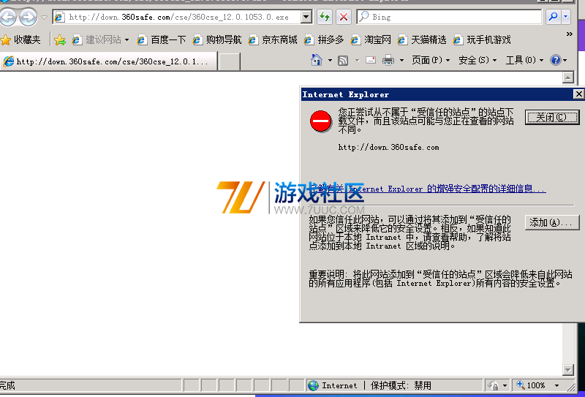The image size is (585, 397).
Task: Expand the Print dropdown arrow
Action: (x=401, y=60)
